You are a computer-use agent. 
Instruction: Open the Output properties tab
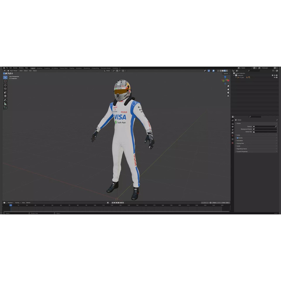click(233, 127)
